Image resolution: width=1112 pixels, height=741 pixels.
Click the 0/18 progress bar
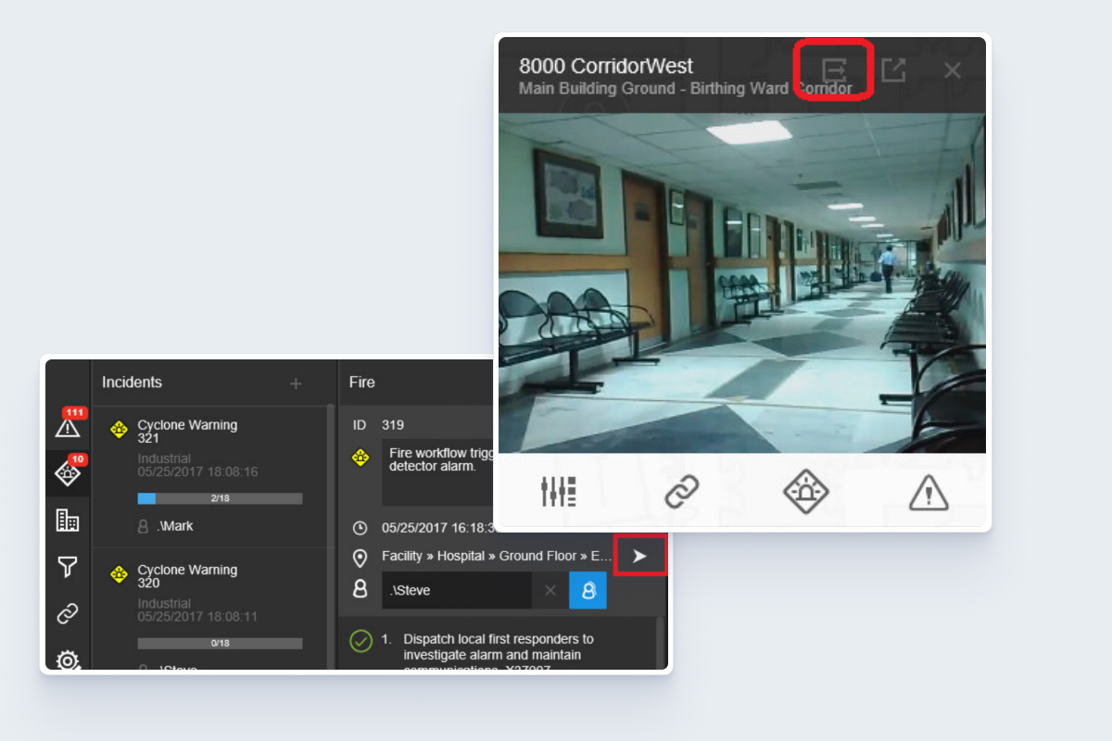[x=220, y=643]
